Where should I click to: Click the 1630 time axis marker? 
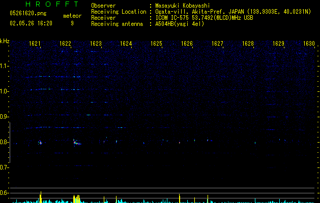tap(309, 44)
